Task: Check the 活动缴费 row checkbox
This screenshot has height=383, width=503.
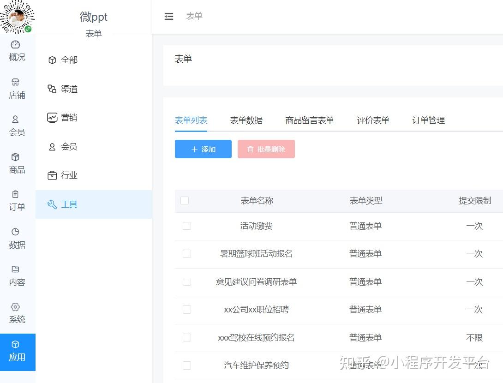Action: (x=187, y=226)
